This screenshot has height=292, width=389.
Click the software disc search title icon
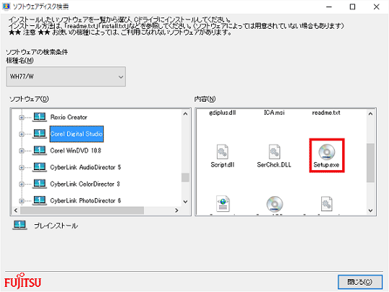(x=6, y=6)
